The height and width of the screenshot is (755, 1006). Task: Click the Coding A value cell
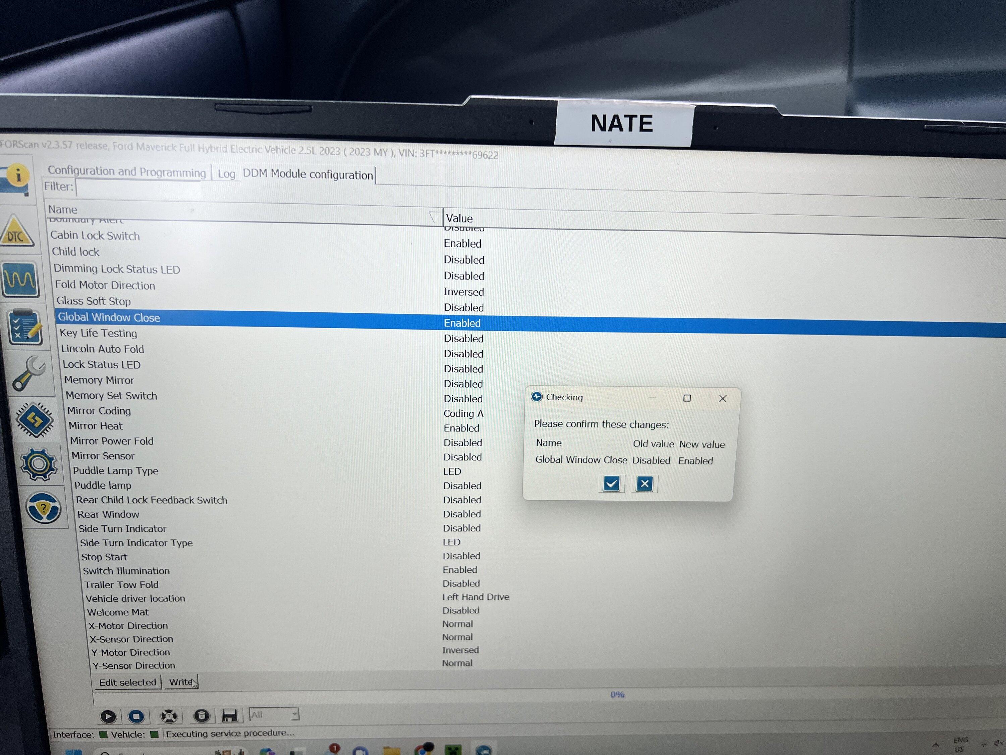[x=463, y=414]
